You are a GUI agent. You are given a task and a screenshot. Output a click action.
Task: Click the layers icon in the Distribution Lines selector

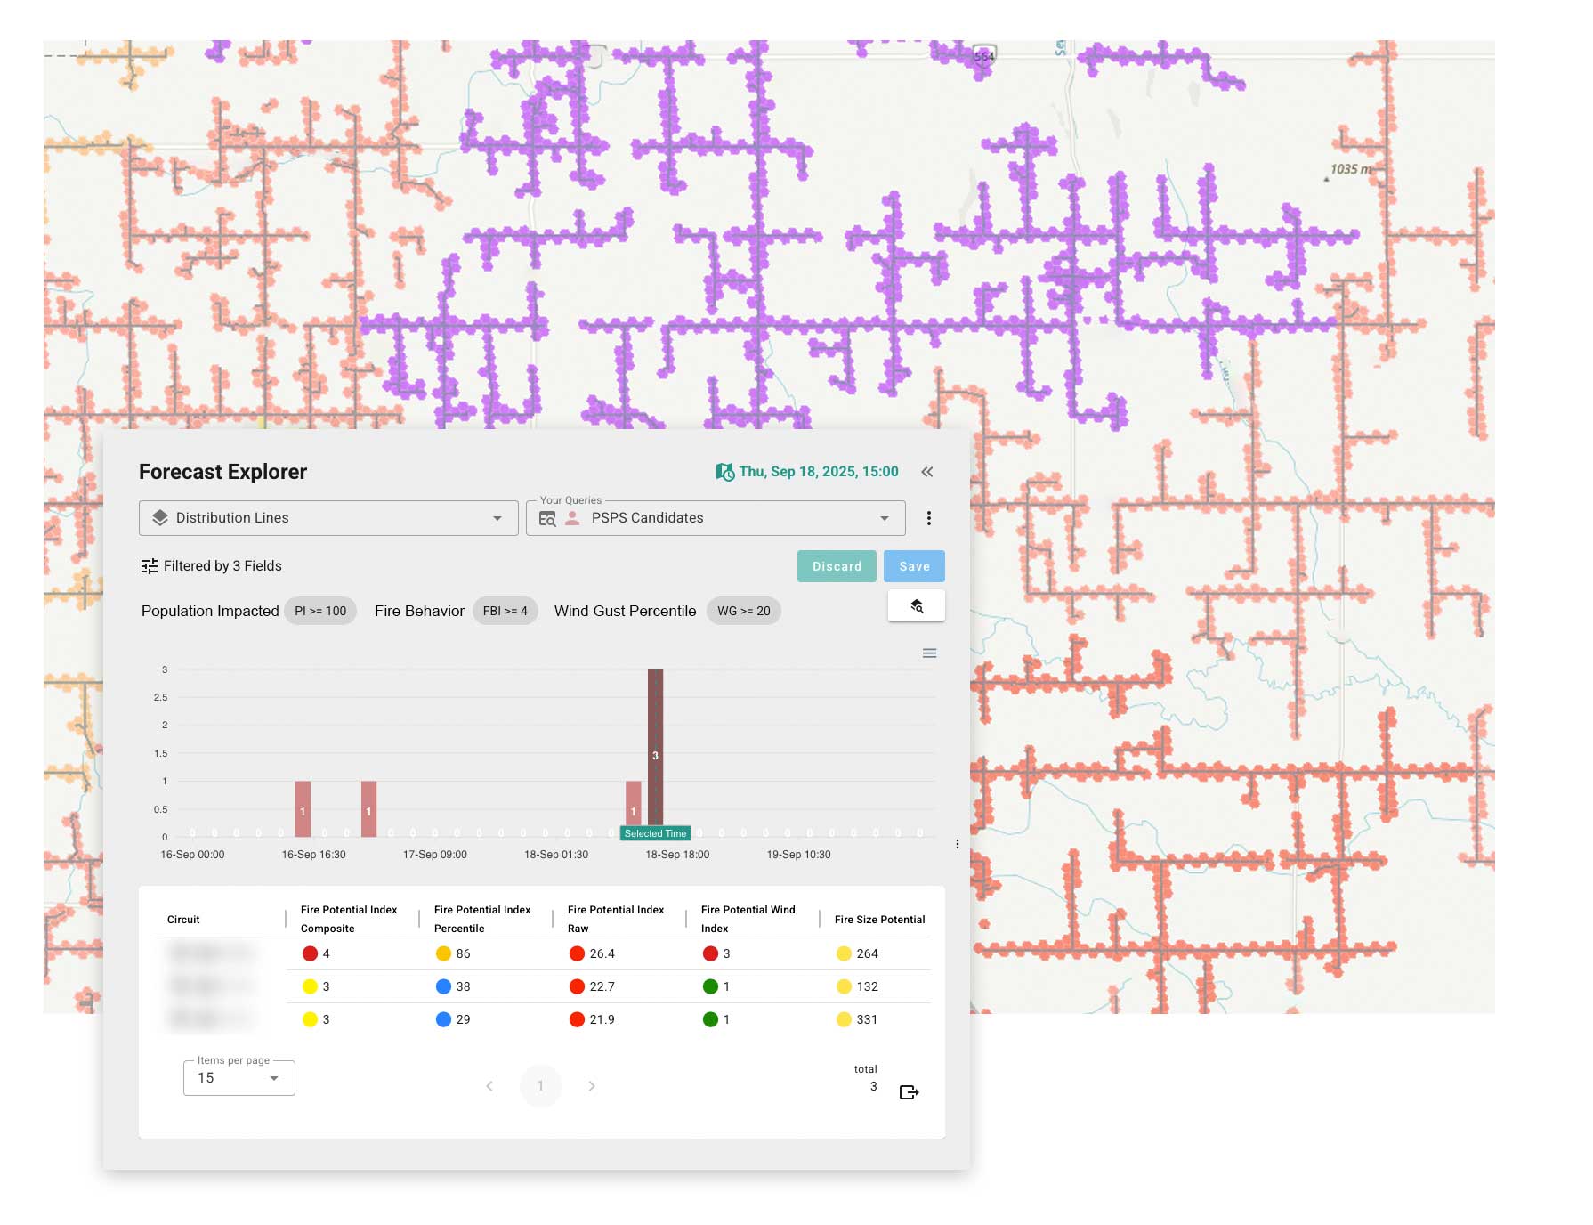coord(160,517)
